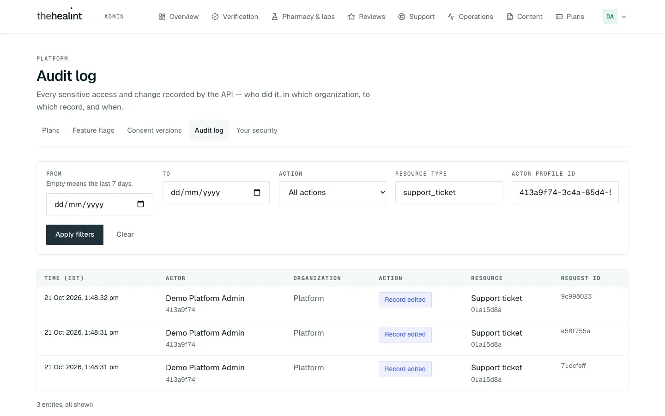Open Pharmacy & labs navigation item

(303, 17)
